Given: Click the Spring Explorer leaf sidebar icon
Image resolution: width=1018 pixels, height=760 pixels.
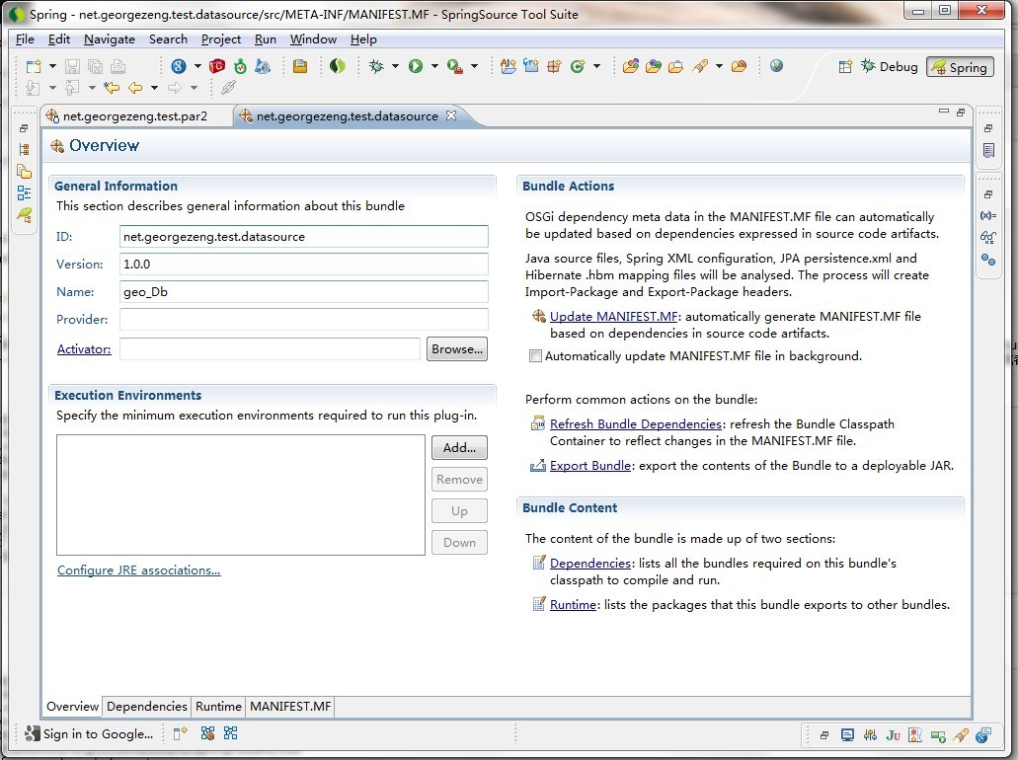Looking at the screenshot, I should click(x=24, y=214).
